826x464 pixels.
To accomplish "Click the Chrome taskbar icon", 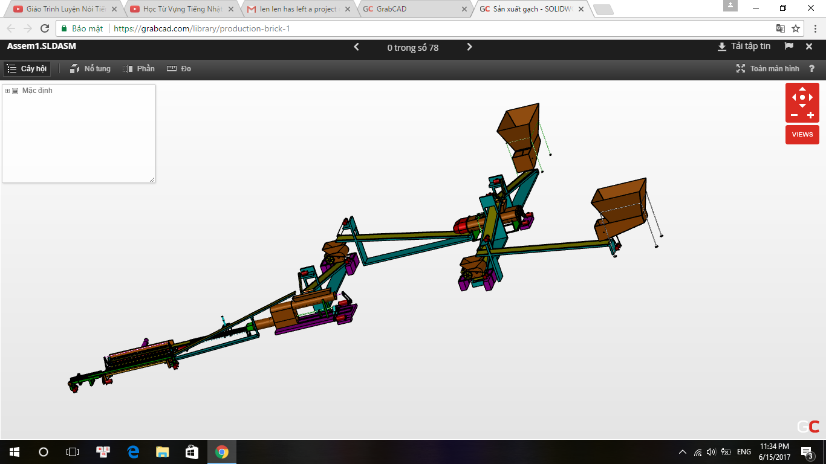I will click(222, 452).
